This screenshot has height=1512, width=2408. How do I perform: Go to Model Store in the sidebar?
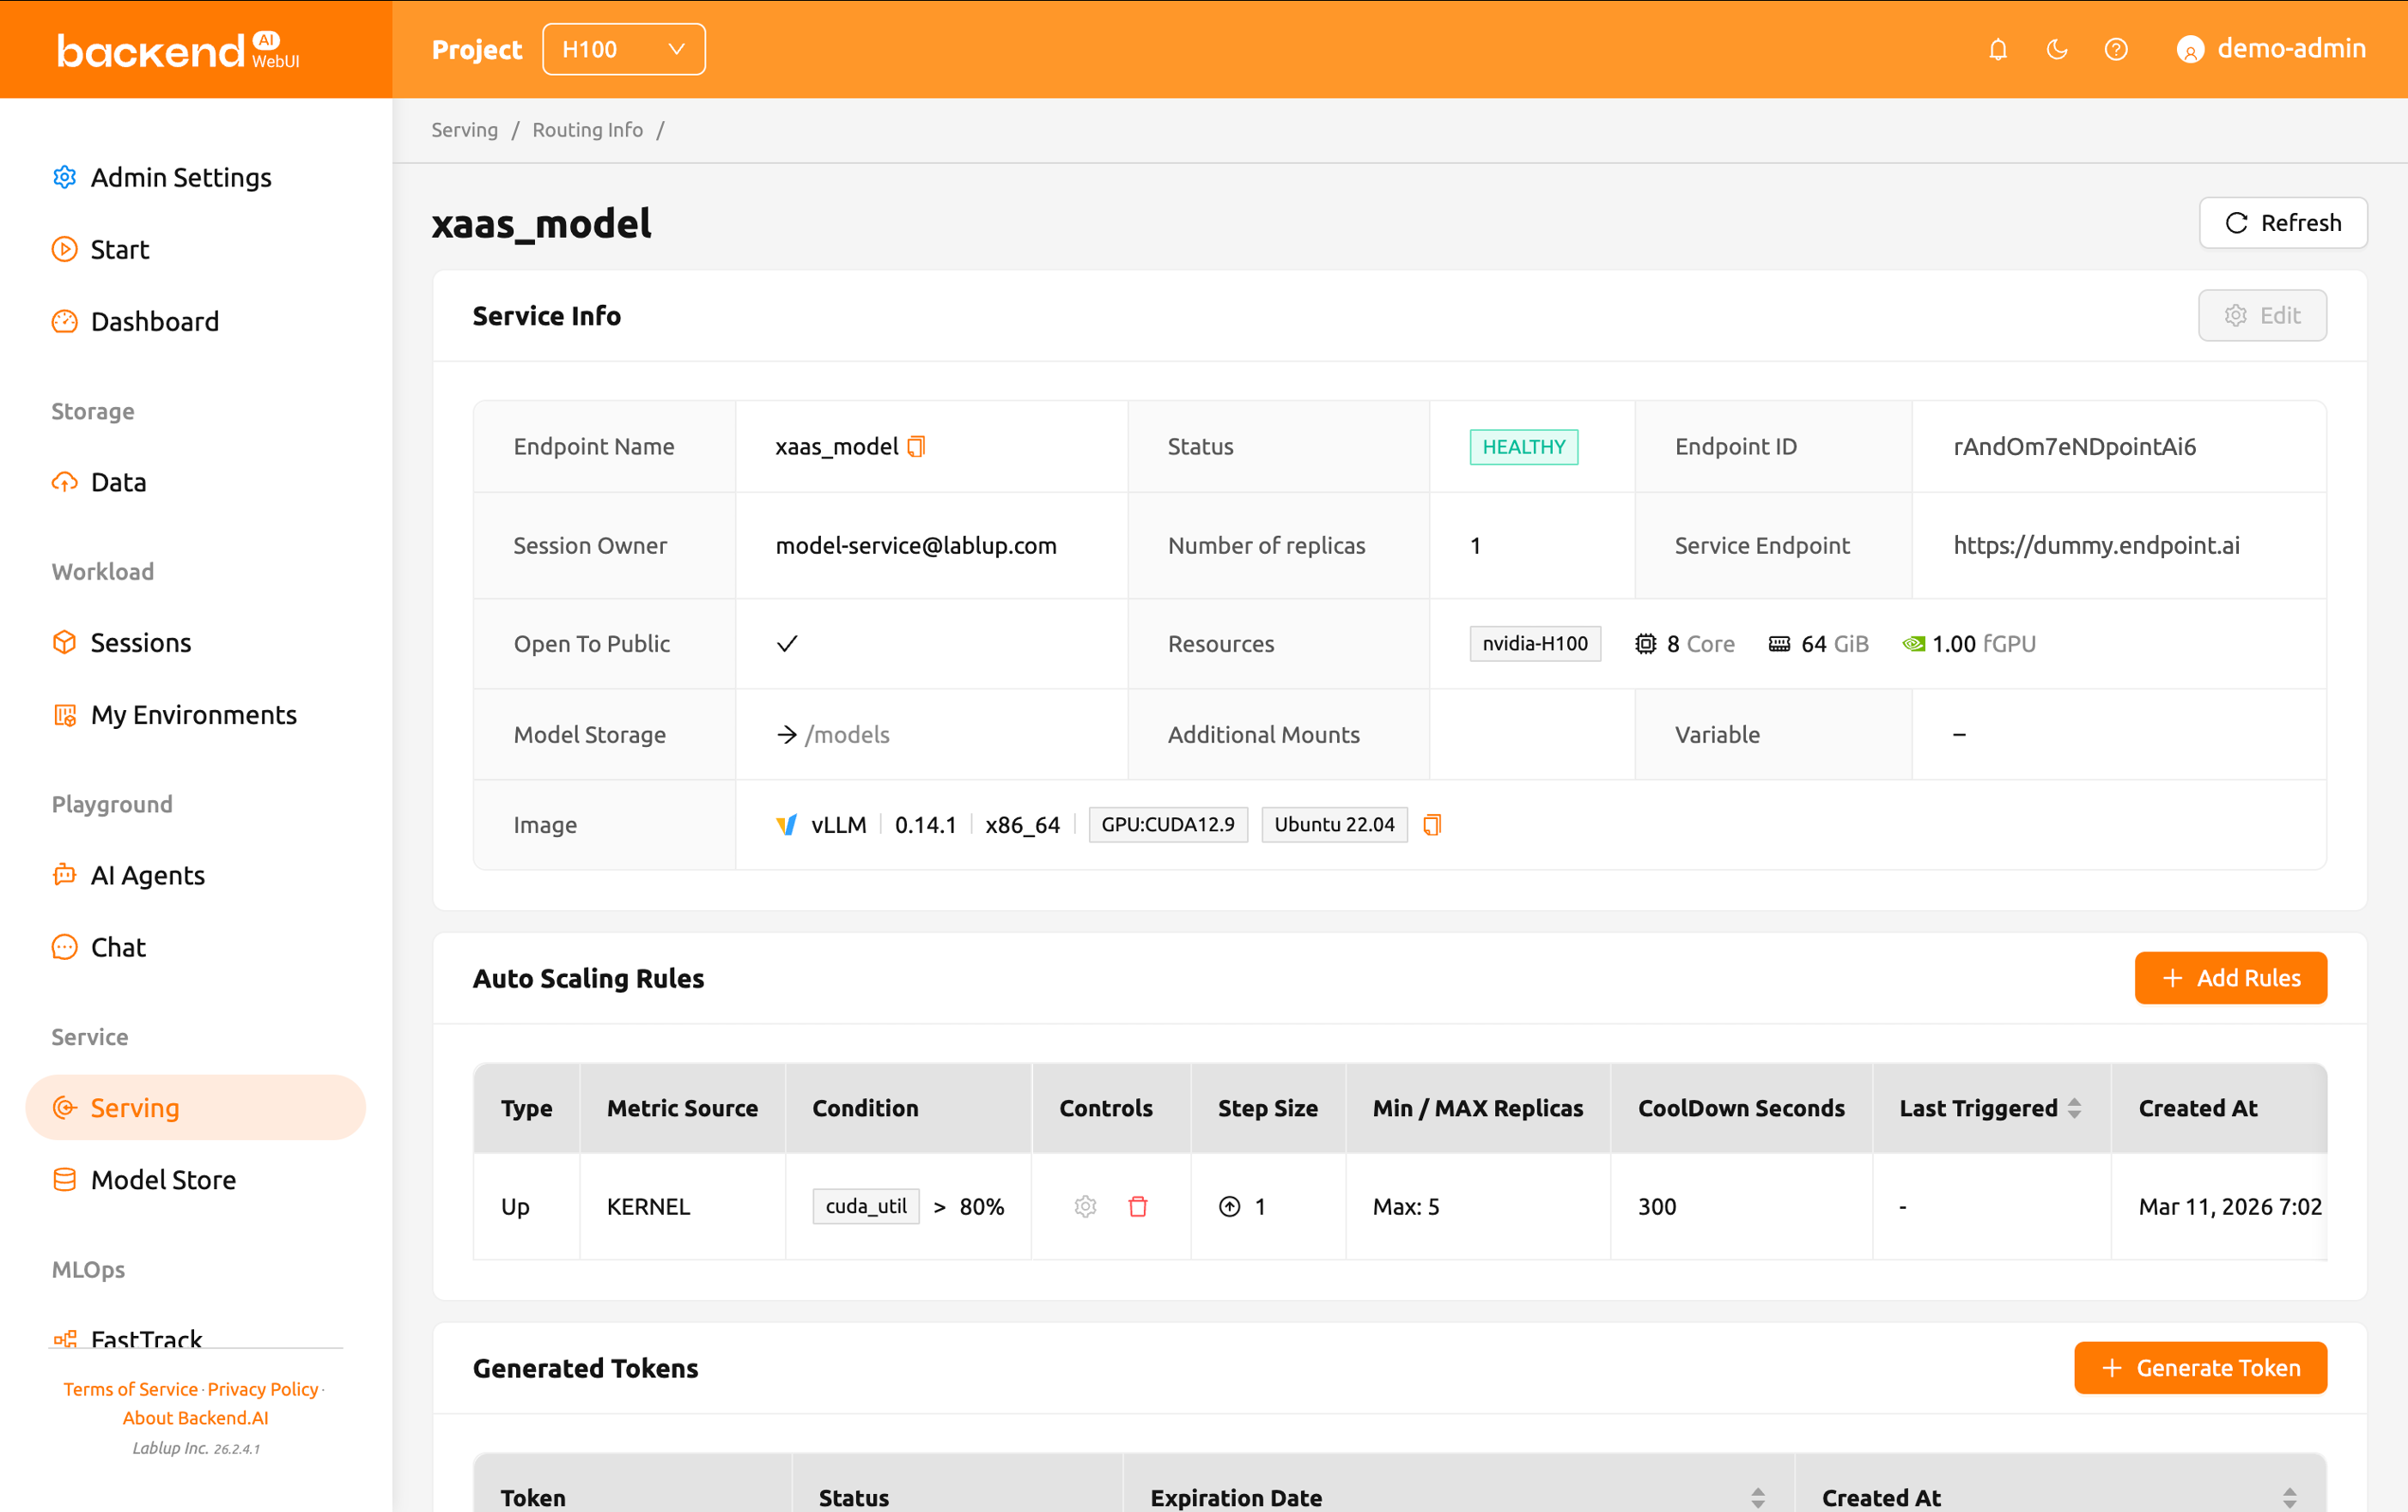click(x=163, y=1179)
